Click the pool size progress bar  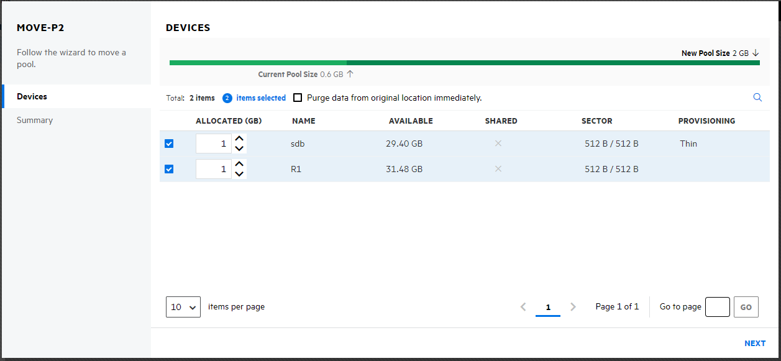point(464,63)
